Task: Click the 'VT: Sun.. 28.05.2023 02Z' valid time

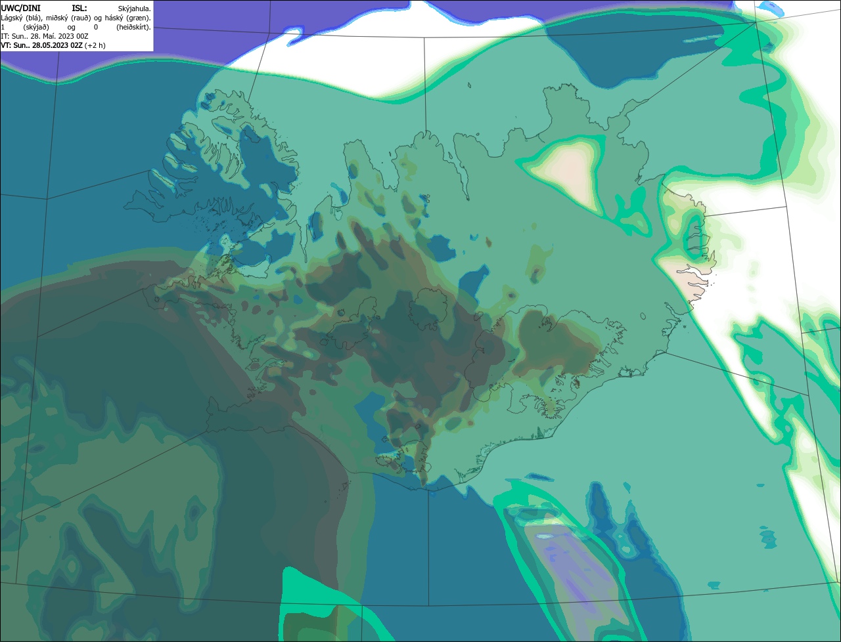Action: [41, 45]
